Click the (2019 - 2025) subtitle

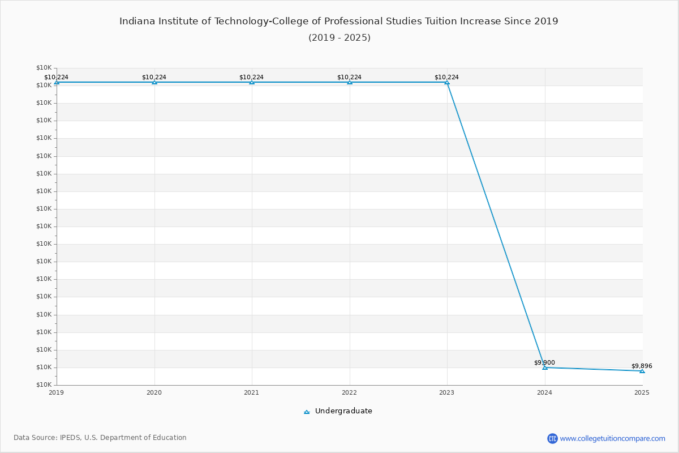tap(339, 38)
